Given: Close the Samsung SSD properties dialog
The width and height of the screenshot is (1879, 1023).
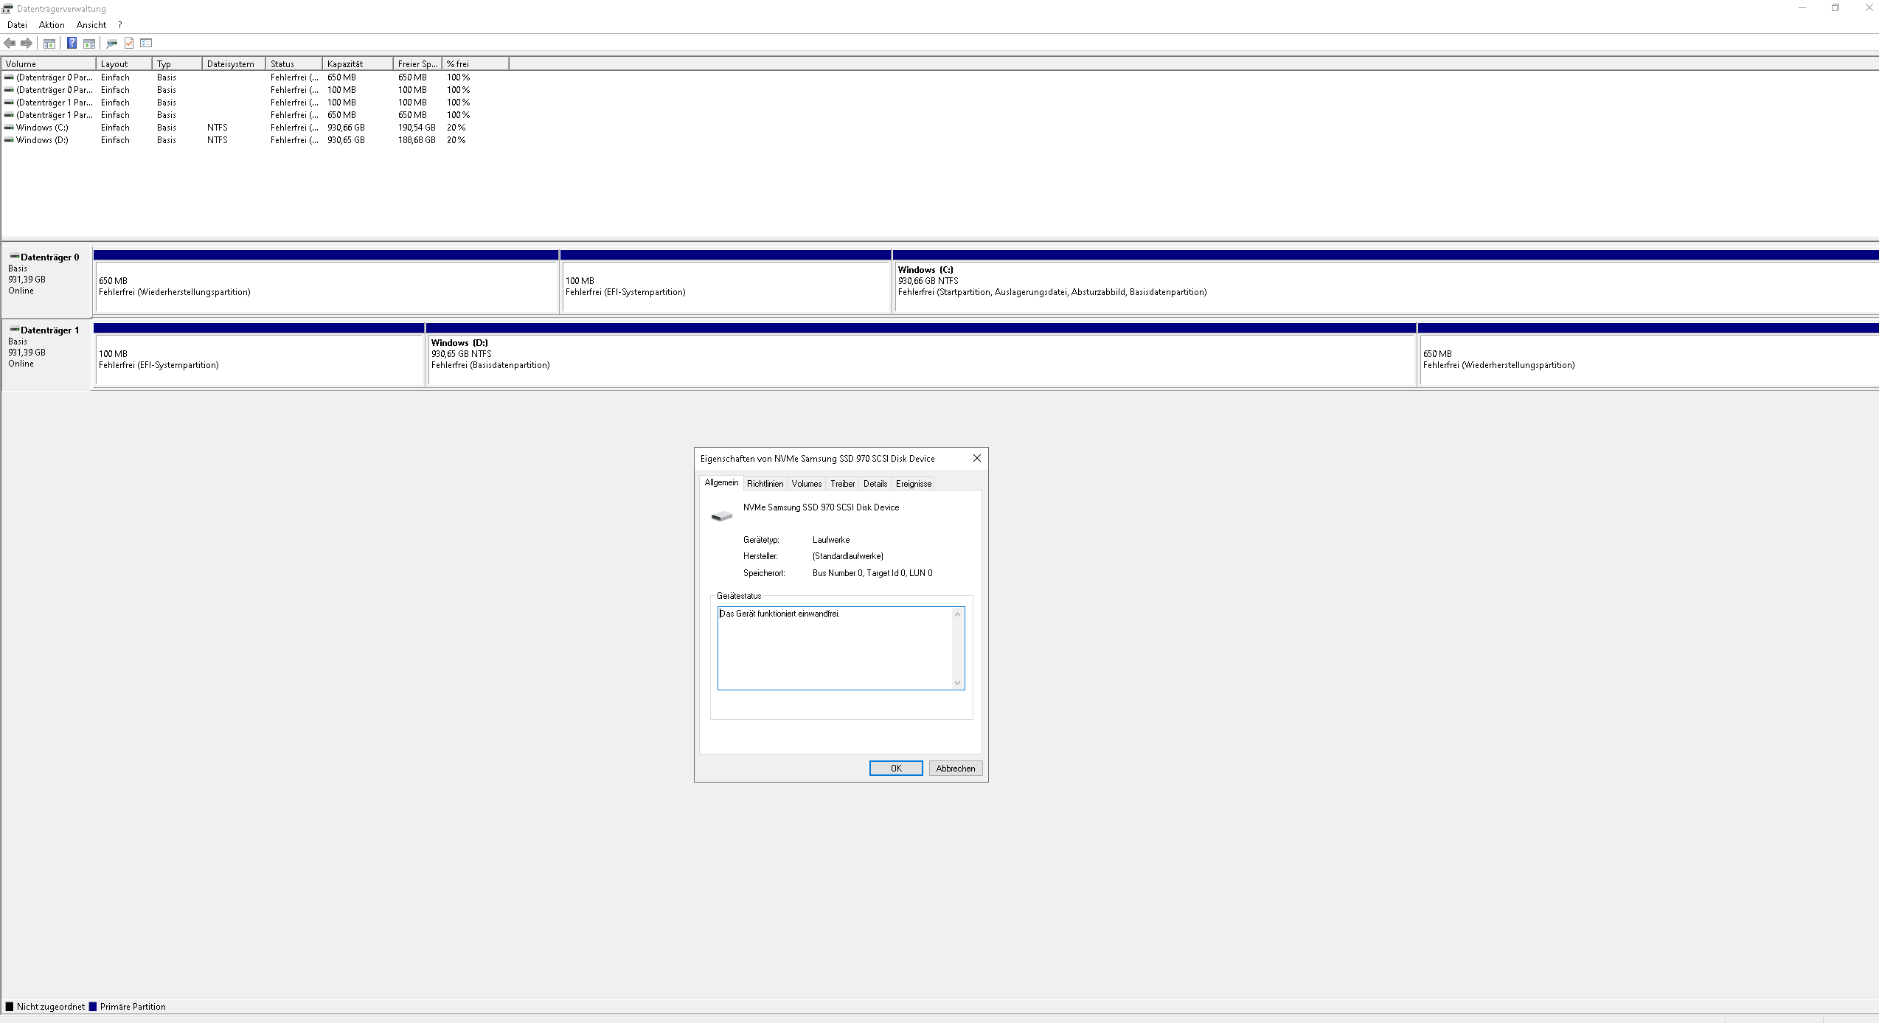Looking at the screenshot, I should point(976,458).
